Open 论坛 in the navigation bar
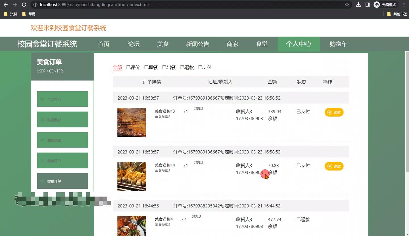 [134, 44]
